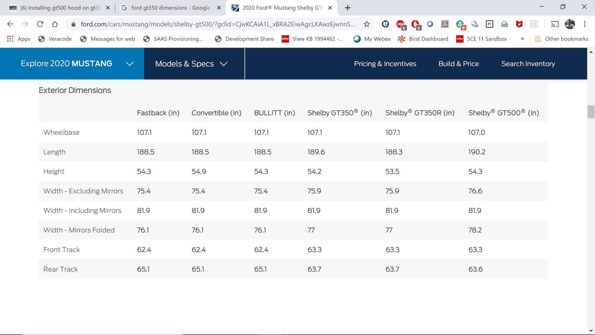595x335 pixels.
Task: Click the vertical scrollbar thumb
Action: (591, 112)
